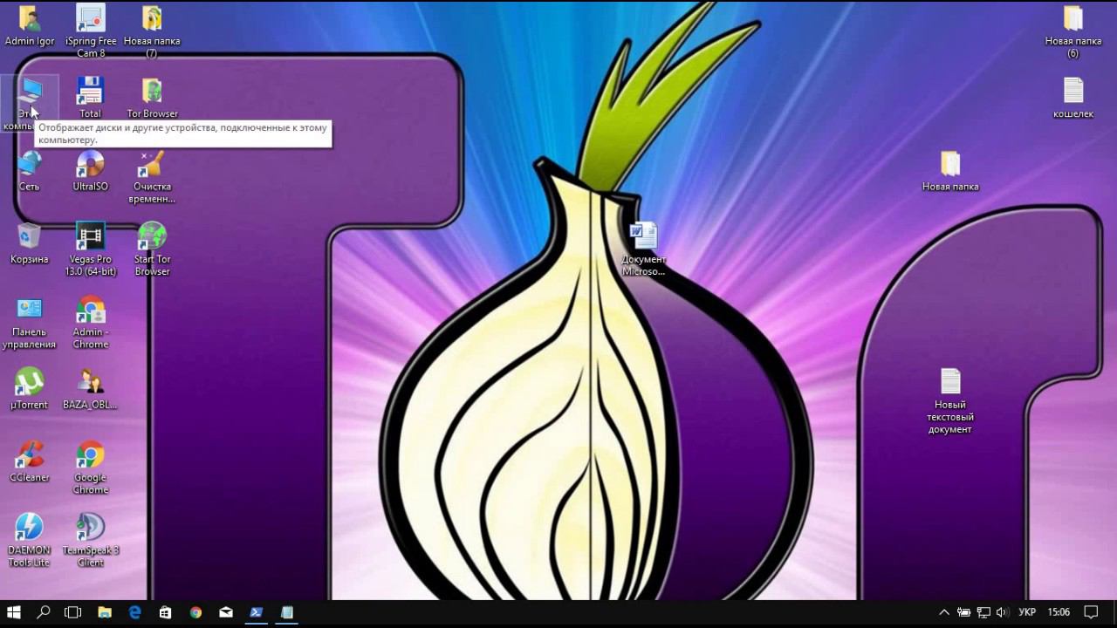The width and height of the screenshot is (1117, 628).
Task: Launch the µTorrent shortcut
Action: [x=30, y=382]
